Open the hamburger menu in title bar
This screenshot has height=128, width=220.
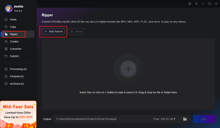[x=196, y=4]
